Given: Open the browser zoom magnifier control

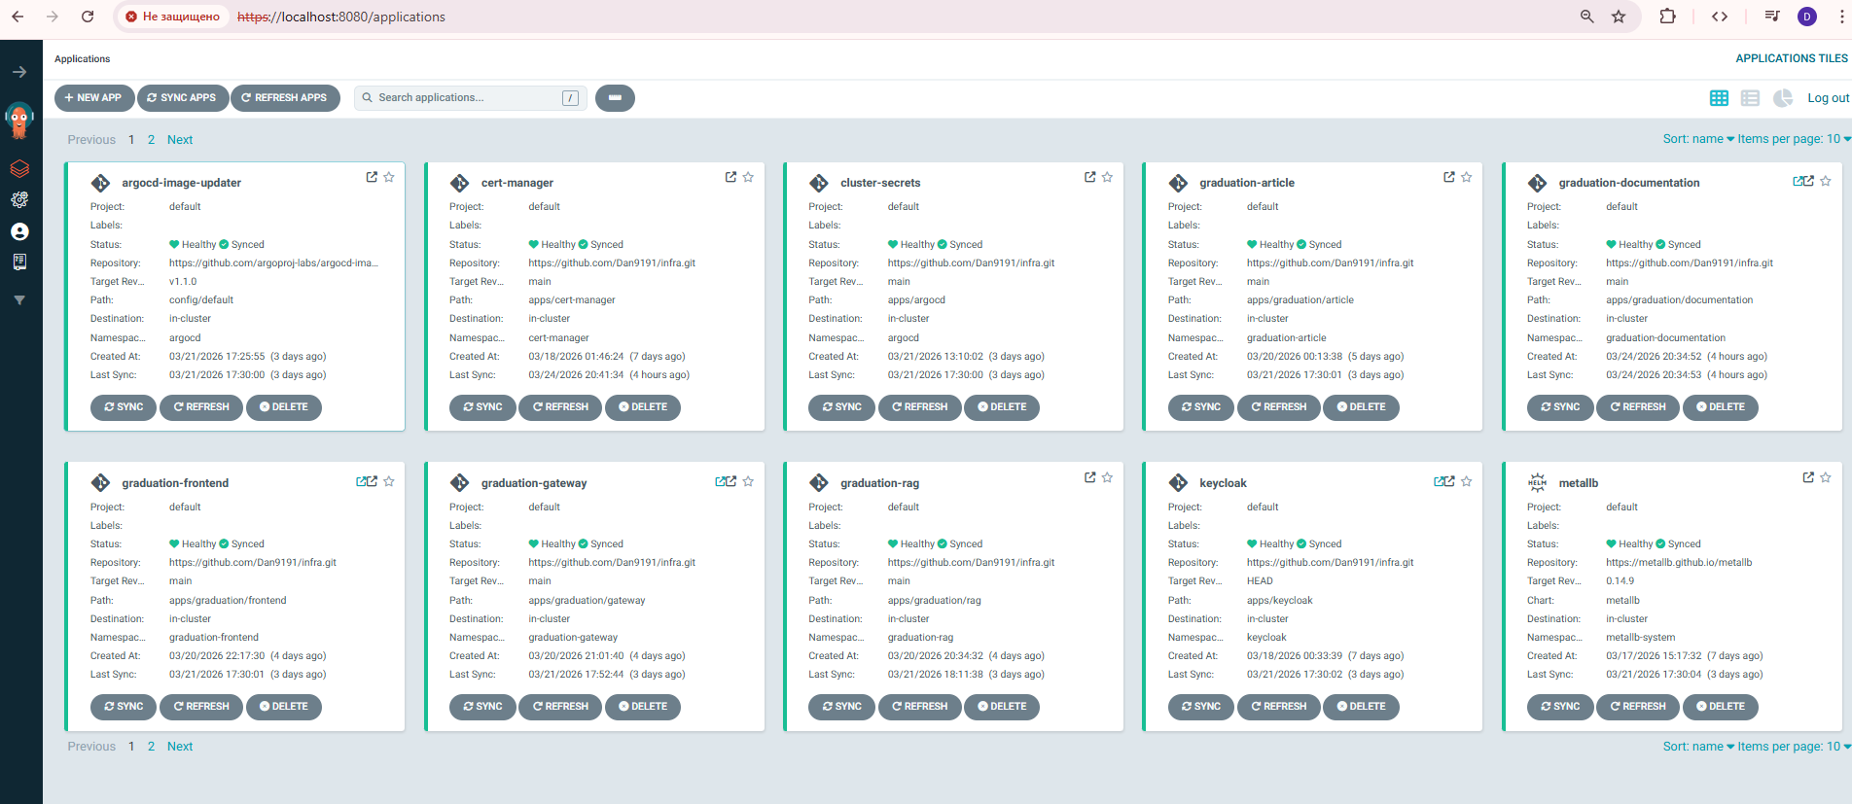Looking at the screenshot, I should pos(1587,17).
